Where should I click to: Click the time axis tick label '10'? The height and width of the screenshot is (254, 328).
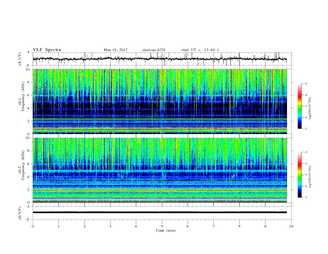click(291, 226)
